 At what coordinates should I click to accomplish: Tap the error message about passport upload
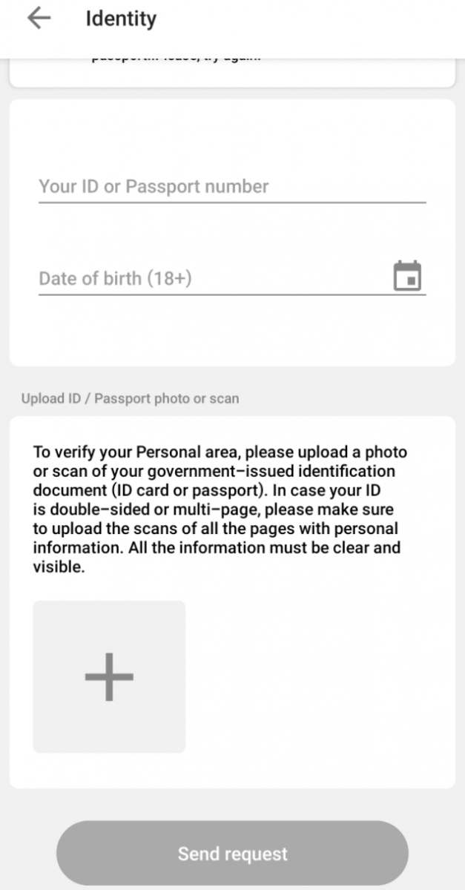point(176,55)
